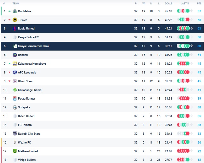
Task: Click the Tusker team logo
Action: (x=15, y=20)
